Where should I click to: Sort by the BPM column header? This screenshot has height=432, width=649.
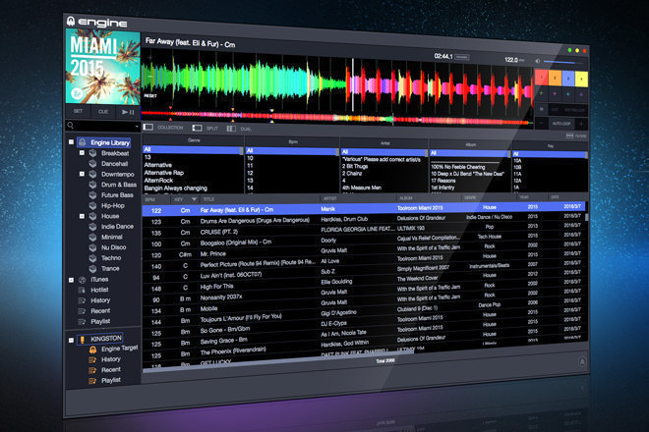155,199
